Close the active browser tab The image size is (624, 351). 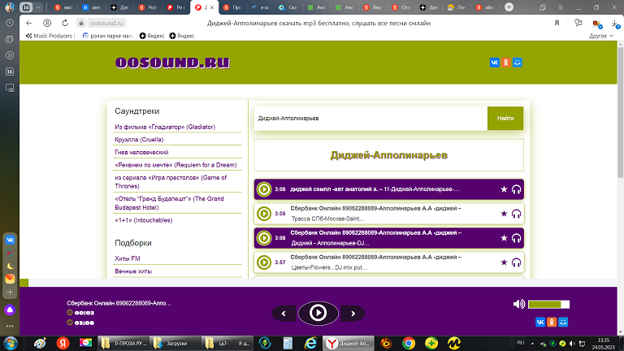coord(212,7)
